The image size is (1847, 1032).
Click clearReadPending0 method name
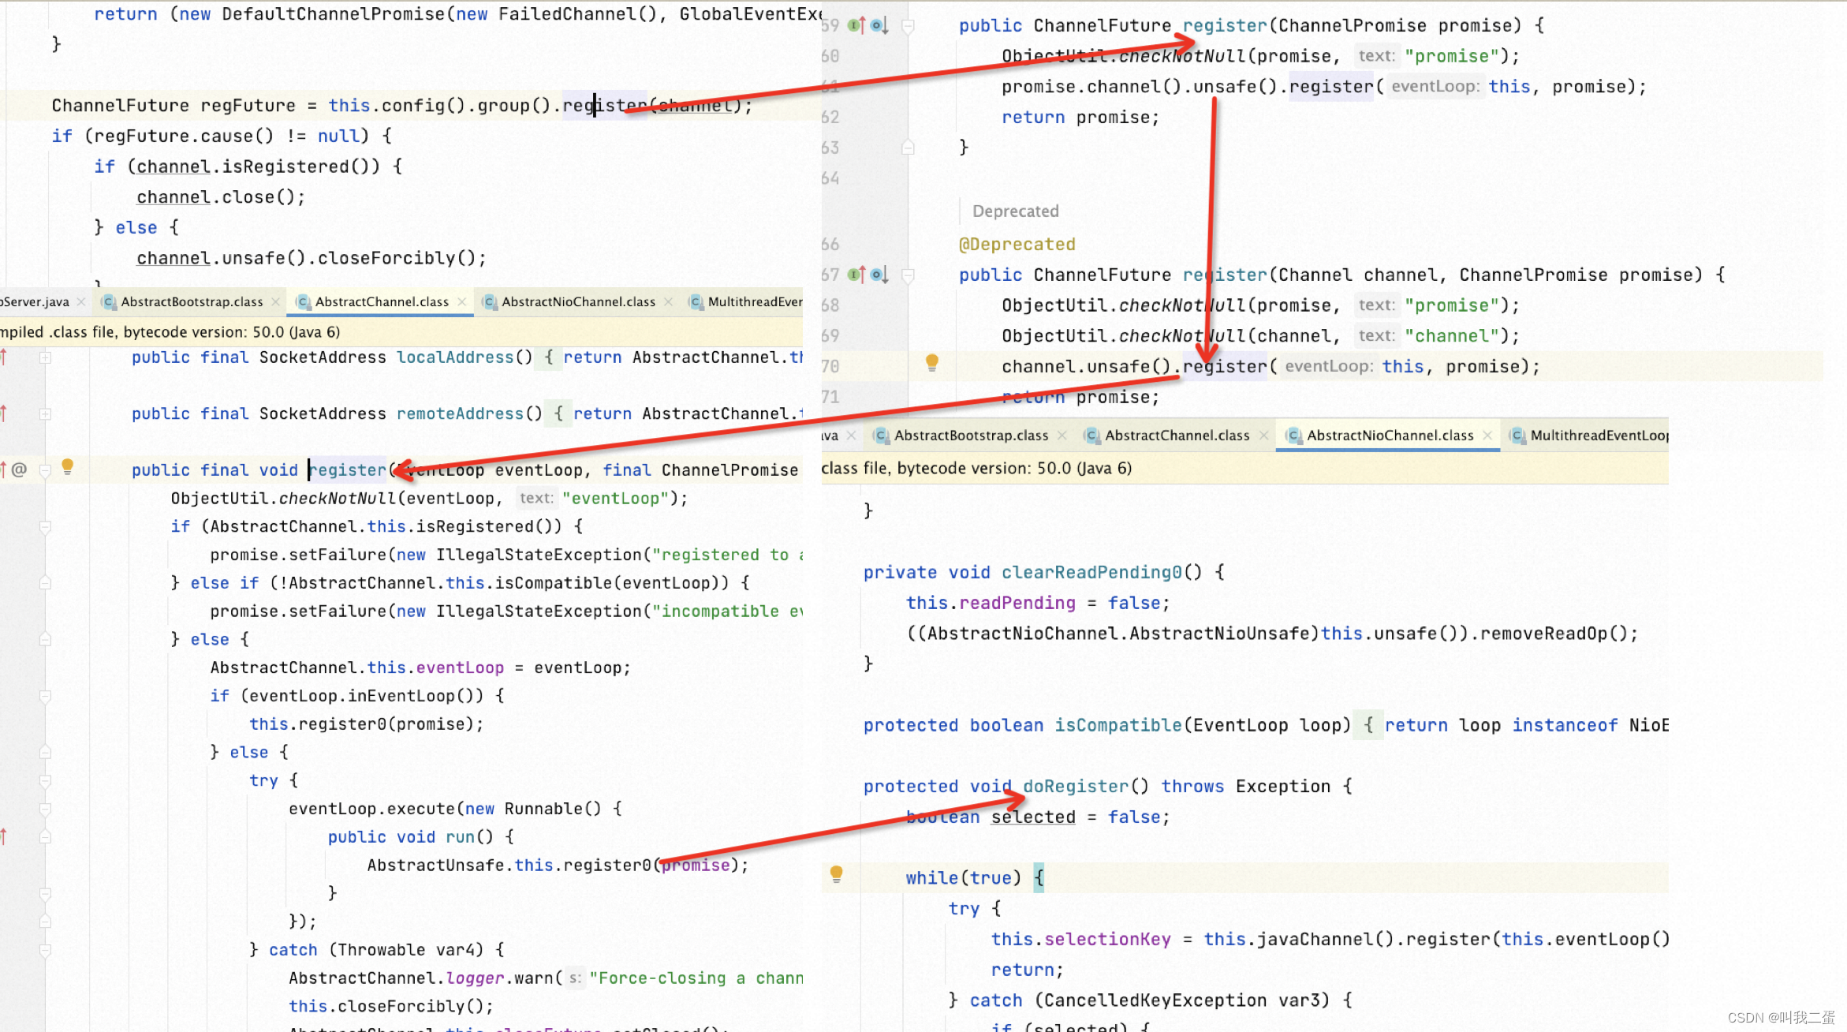coord(1091,573)
